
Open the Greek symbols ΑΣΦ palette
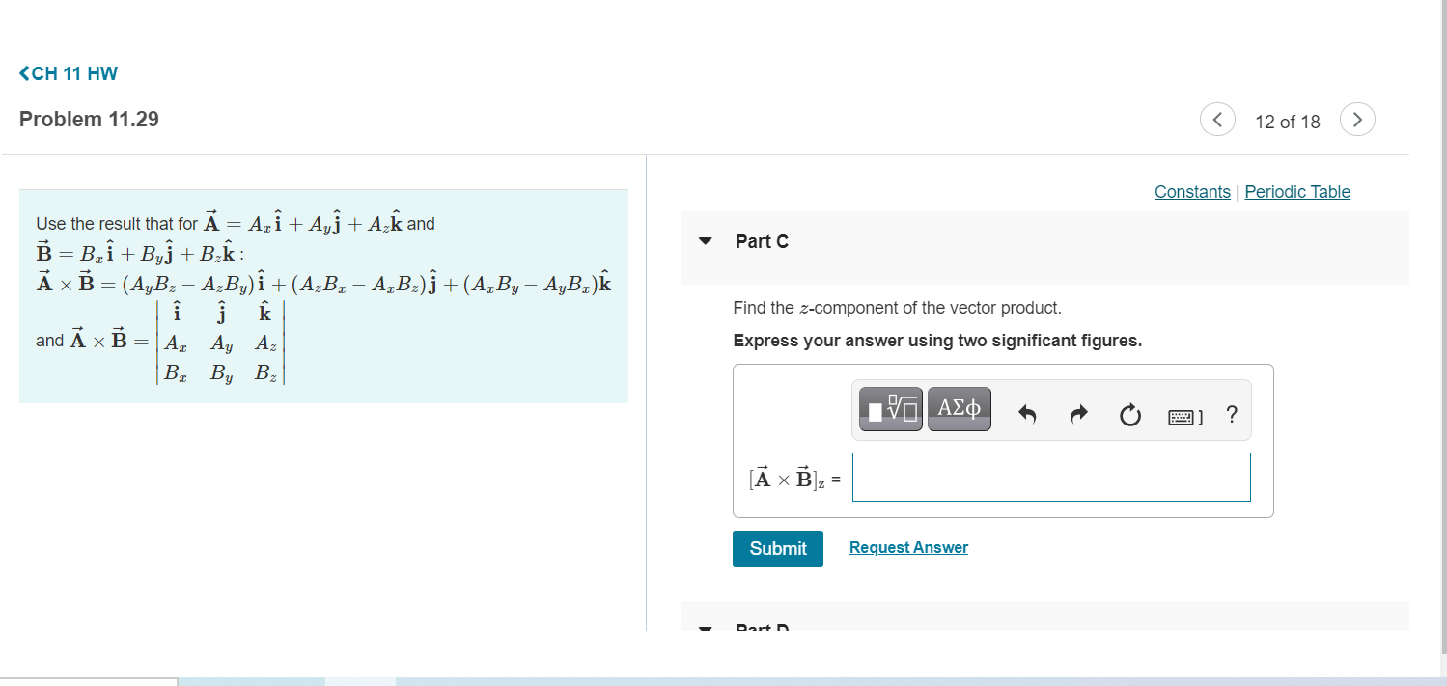pos(959,408)
